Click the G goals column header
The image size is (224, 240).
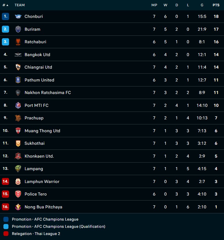202,5
